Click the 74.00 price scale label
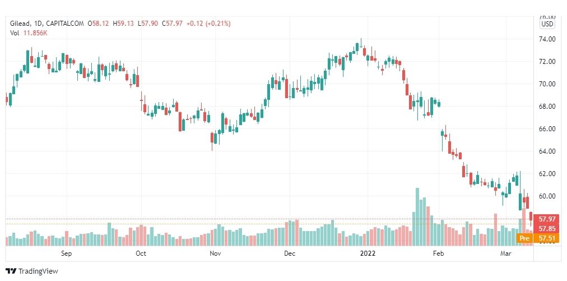 coord(547,39)
